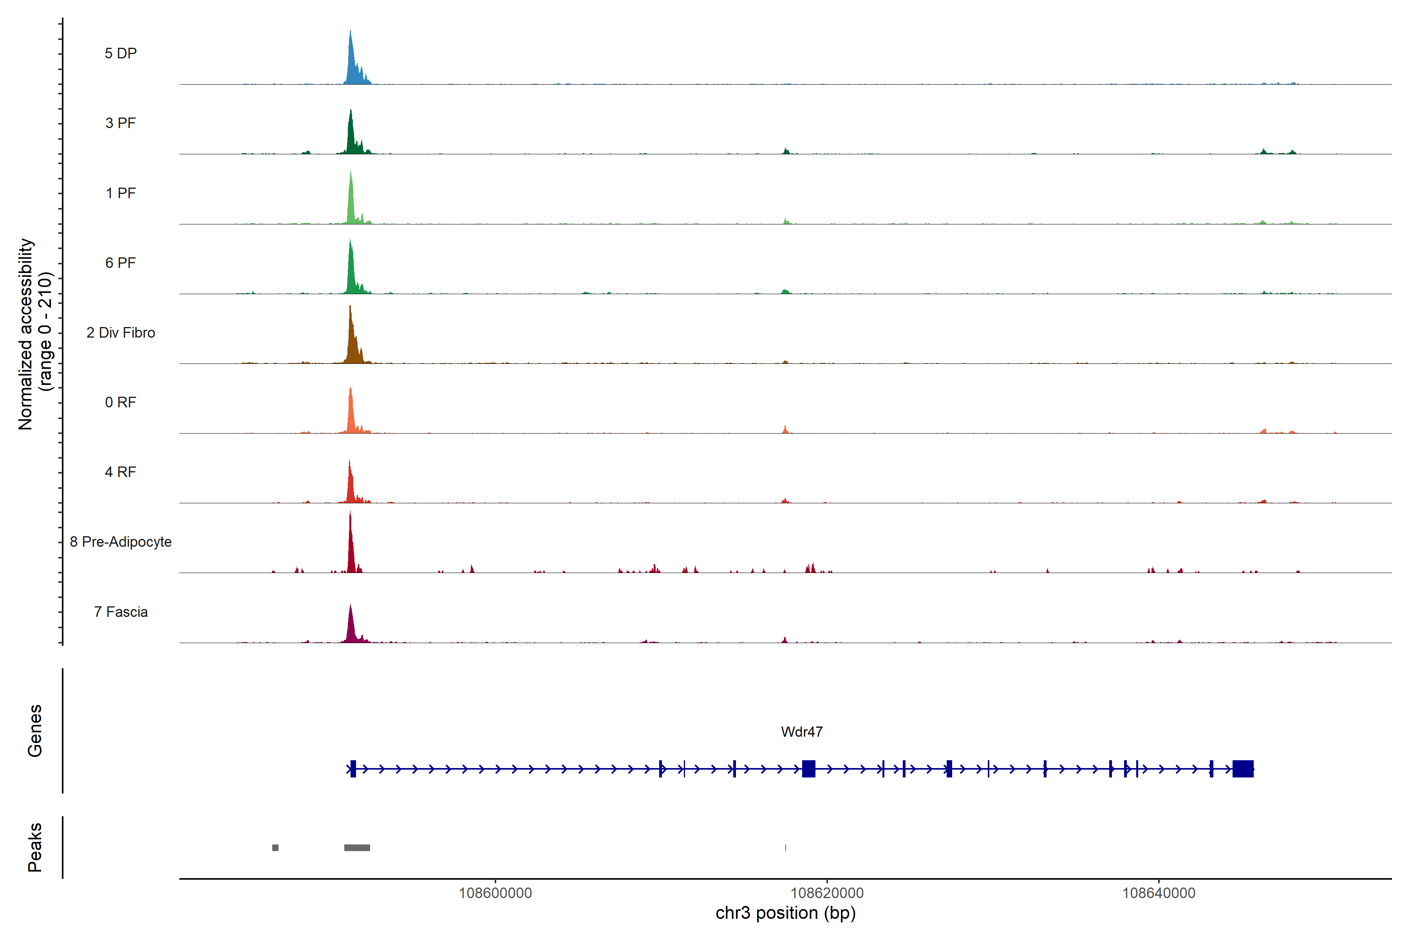Click the 3 PF track label
The height and width of the screenshot is (940, 1410).
coord(121,123)
